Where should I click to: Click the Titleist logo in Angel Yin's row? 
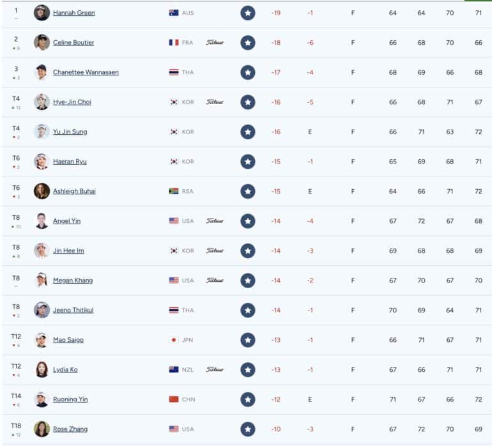(x=215, y=221)
